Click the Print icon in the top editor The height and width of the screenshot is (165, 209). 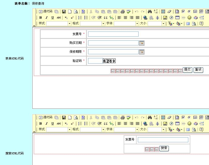pyautogui.click(x=123, y=12)
